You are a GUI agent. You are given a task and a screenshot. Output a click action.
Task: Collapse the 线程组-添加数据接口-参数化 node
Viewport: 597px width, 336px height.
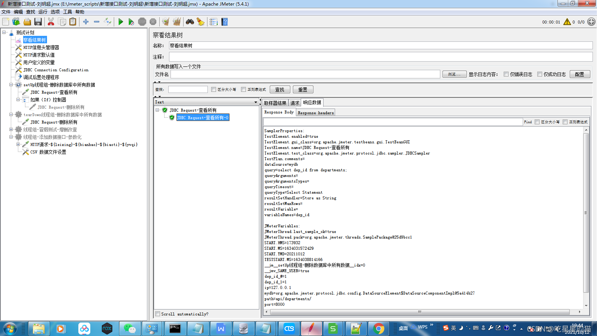point(11,137)
